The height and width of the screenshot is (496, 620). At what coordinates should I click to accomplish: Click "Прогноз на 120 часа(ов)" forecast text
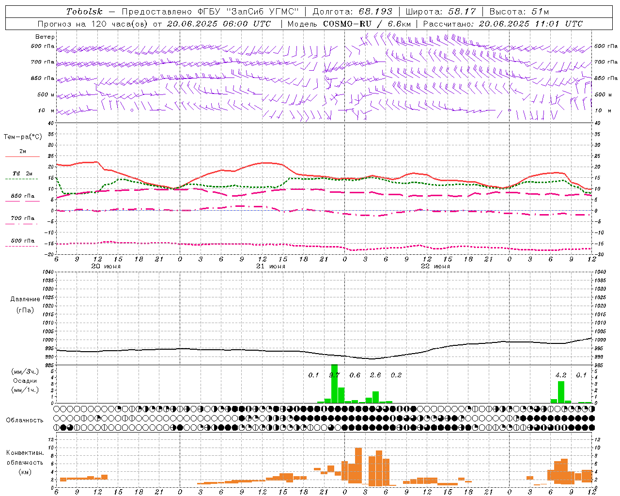tap(93, 24)
